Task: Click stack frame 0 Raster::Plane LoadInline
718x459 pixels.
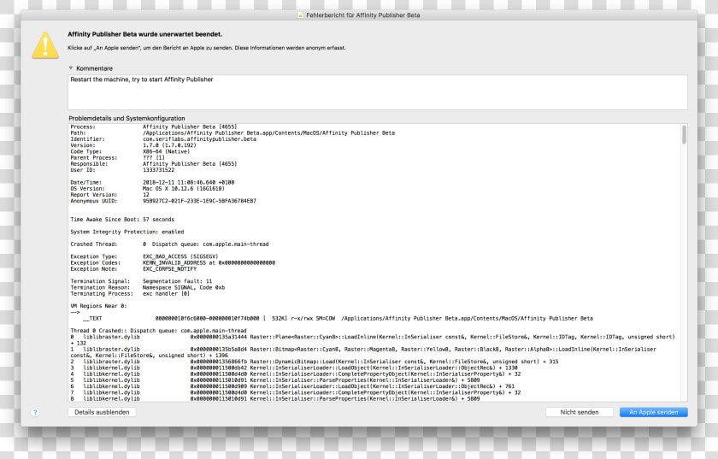Action: [x=373, y=340]
